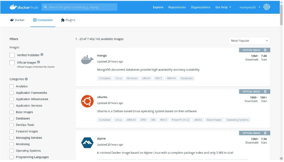Click the search magnifier icon

(45, 7)
